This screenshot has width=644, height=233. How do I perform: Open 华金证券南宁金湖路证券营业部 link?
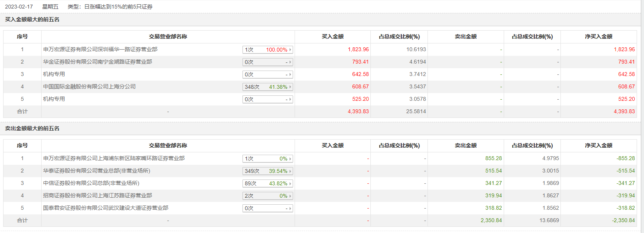(98, 62)
